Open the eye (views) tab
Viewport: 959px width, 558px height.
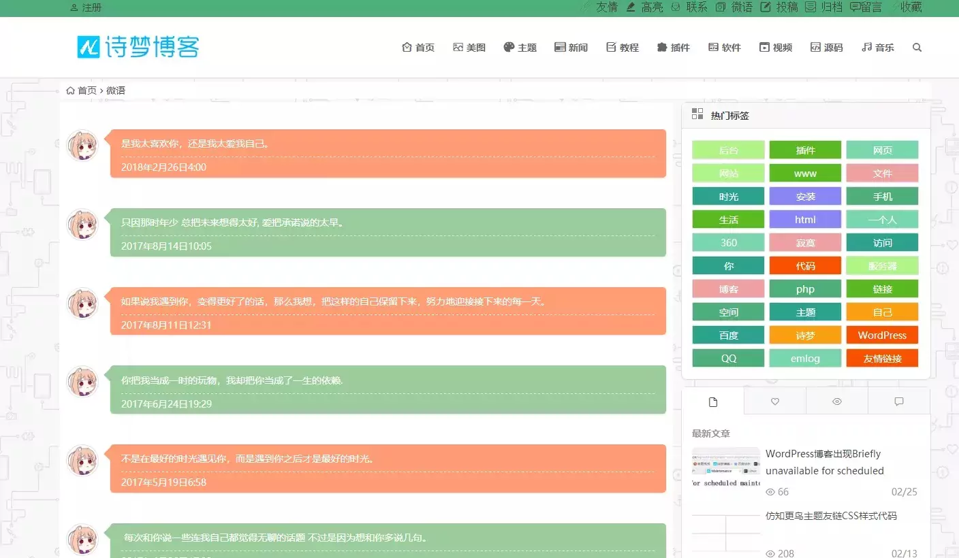coord(836,401)
